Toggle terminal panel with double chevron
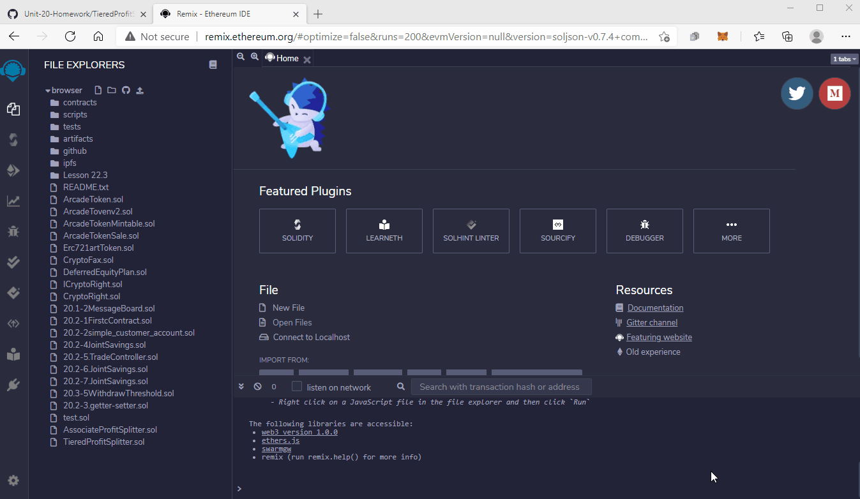 coord(241,386)
